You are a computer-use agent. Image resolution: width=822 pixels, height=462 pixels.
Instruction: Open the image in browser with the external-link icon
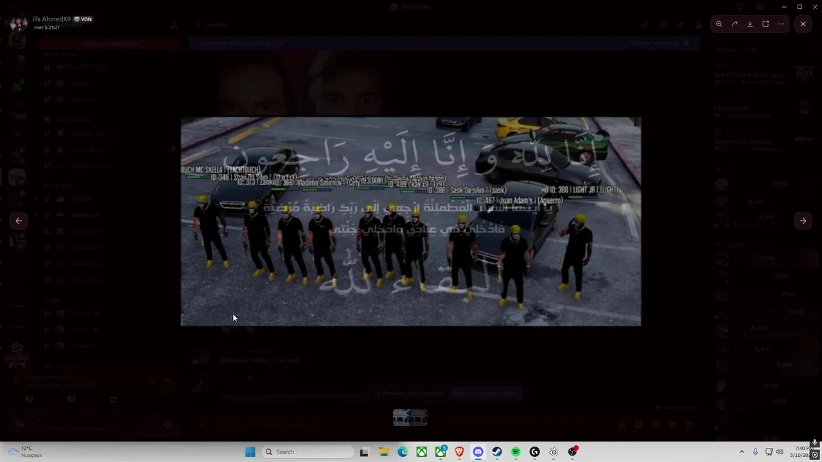point(765,24)
